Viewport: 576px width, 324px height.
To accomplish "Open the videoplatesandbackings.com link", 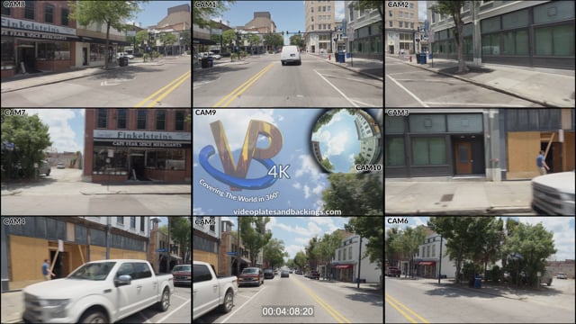I will (x=287, y=211).
